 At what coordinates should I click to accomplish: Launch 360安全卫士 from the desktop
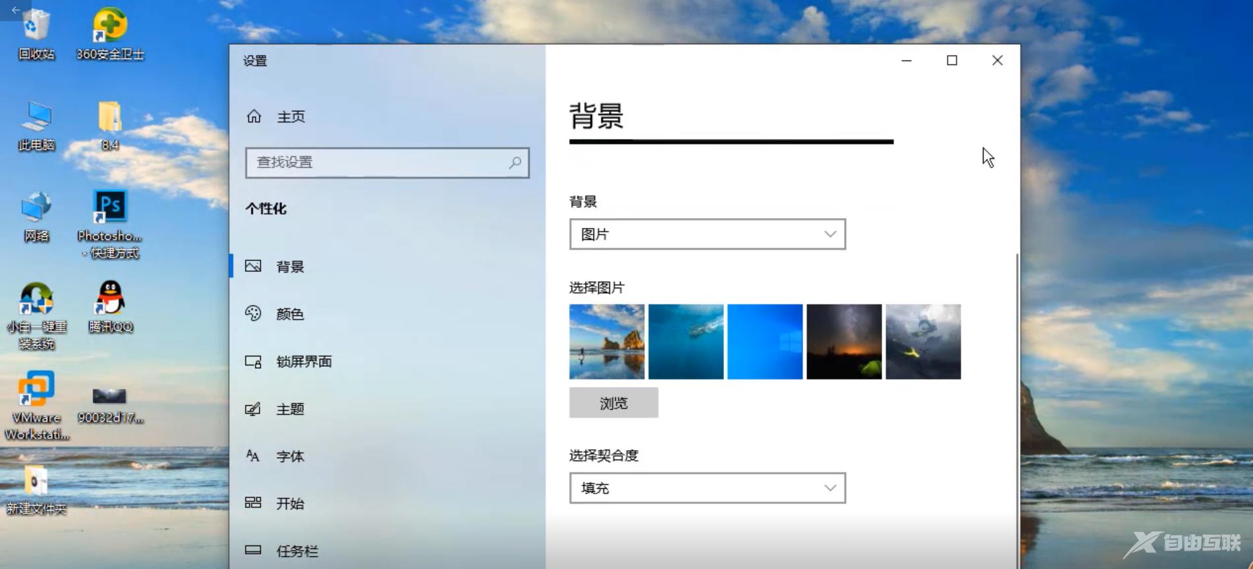(110, 34)
